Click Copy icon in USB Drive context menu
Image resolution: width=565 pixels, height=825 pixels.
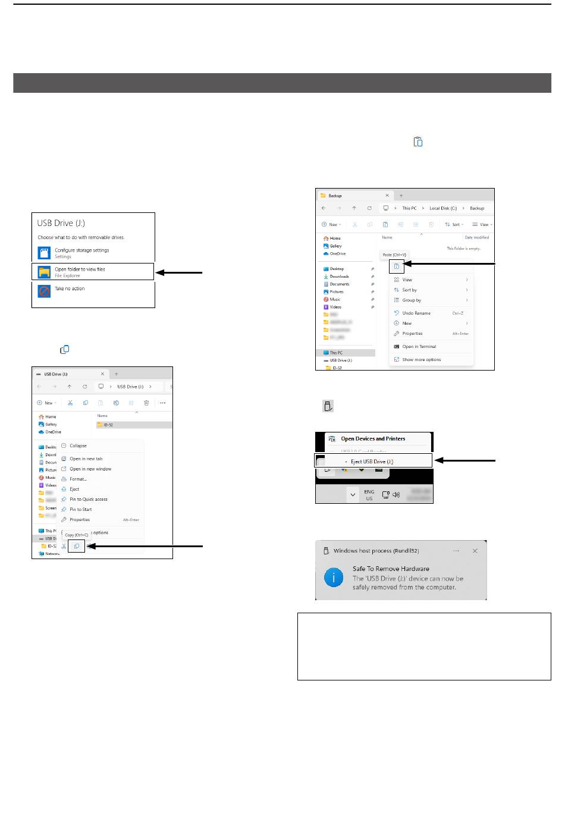click(x=76, y=546)
